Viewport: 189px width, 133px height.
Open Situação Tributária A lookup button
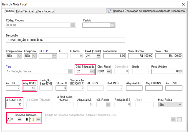pyautogui.click(x=19, y=119)
